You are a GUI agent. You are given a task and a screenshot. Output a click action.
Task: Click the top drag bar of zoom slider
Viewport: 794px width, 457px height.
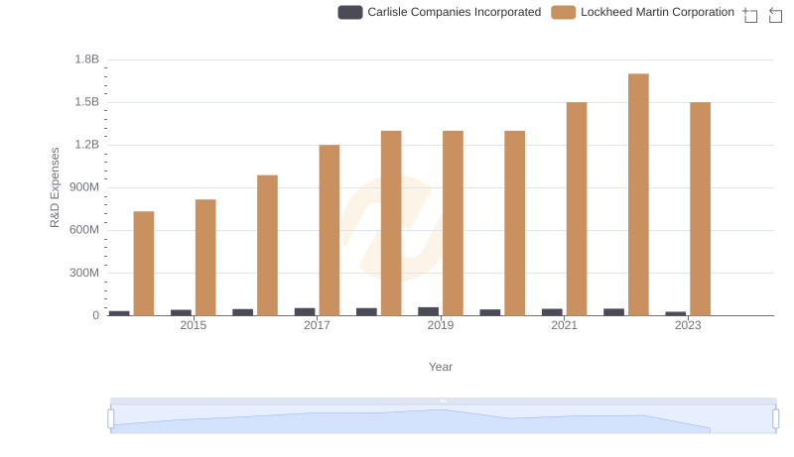443,400
